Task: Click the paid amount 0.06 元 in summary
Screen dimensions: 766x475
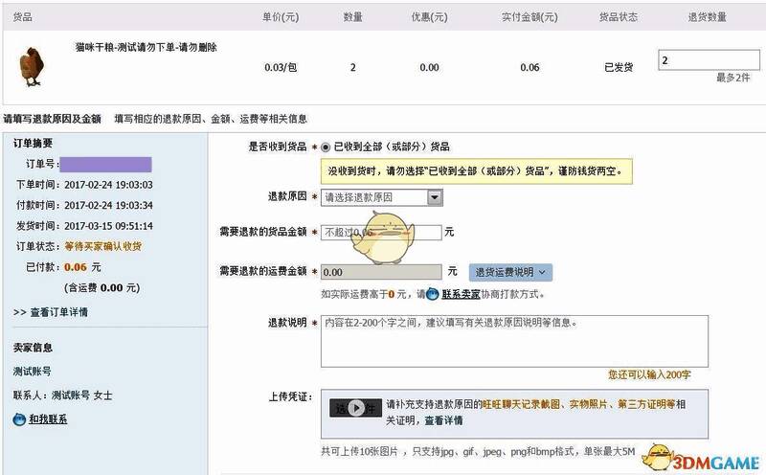Action: (x=82, y=267)
